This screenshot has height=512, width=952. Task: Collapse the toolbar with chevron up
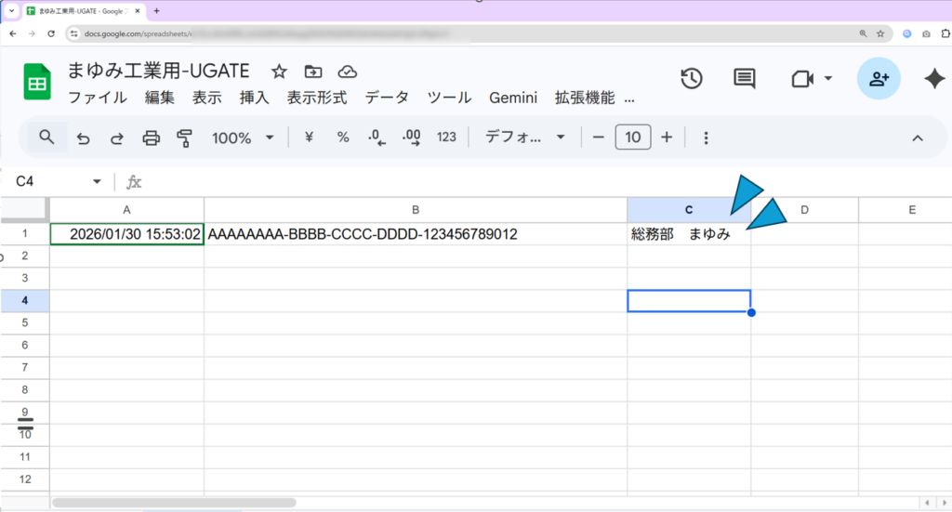917,138
